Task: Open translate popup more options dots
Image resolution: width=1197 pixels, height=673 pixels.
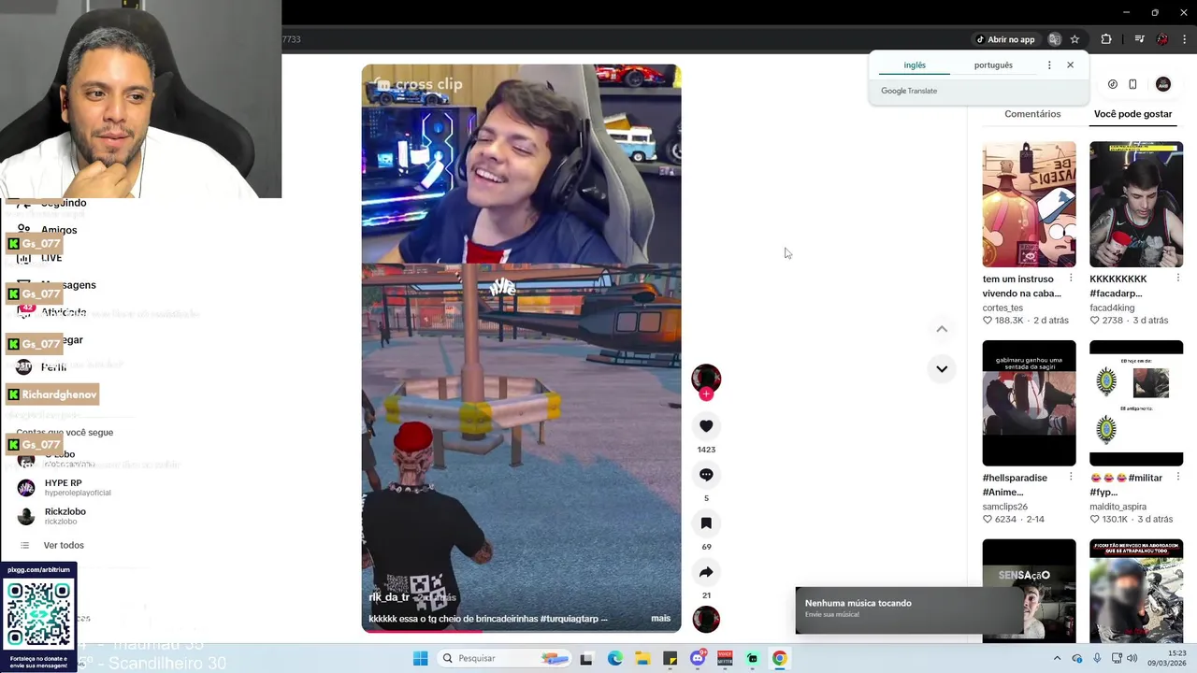Action: (1049, 65)
